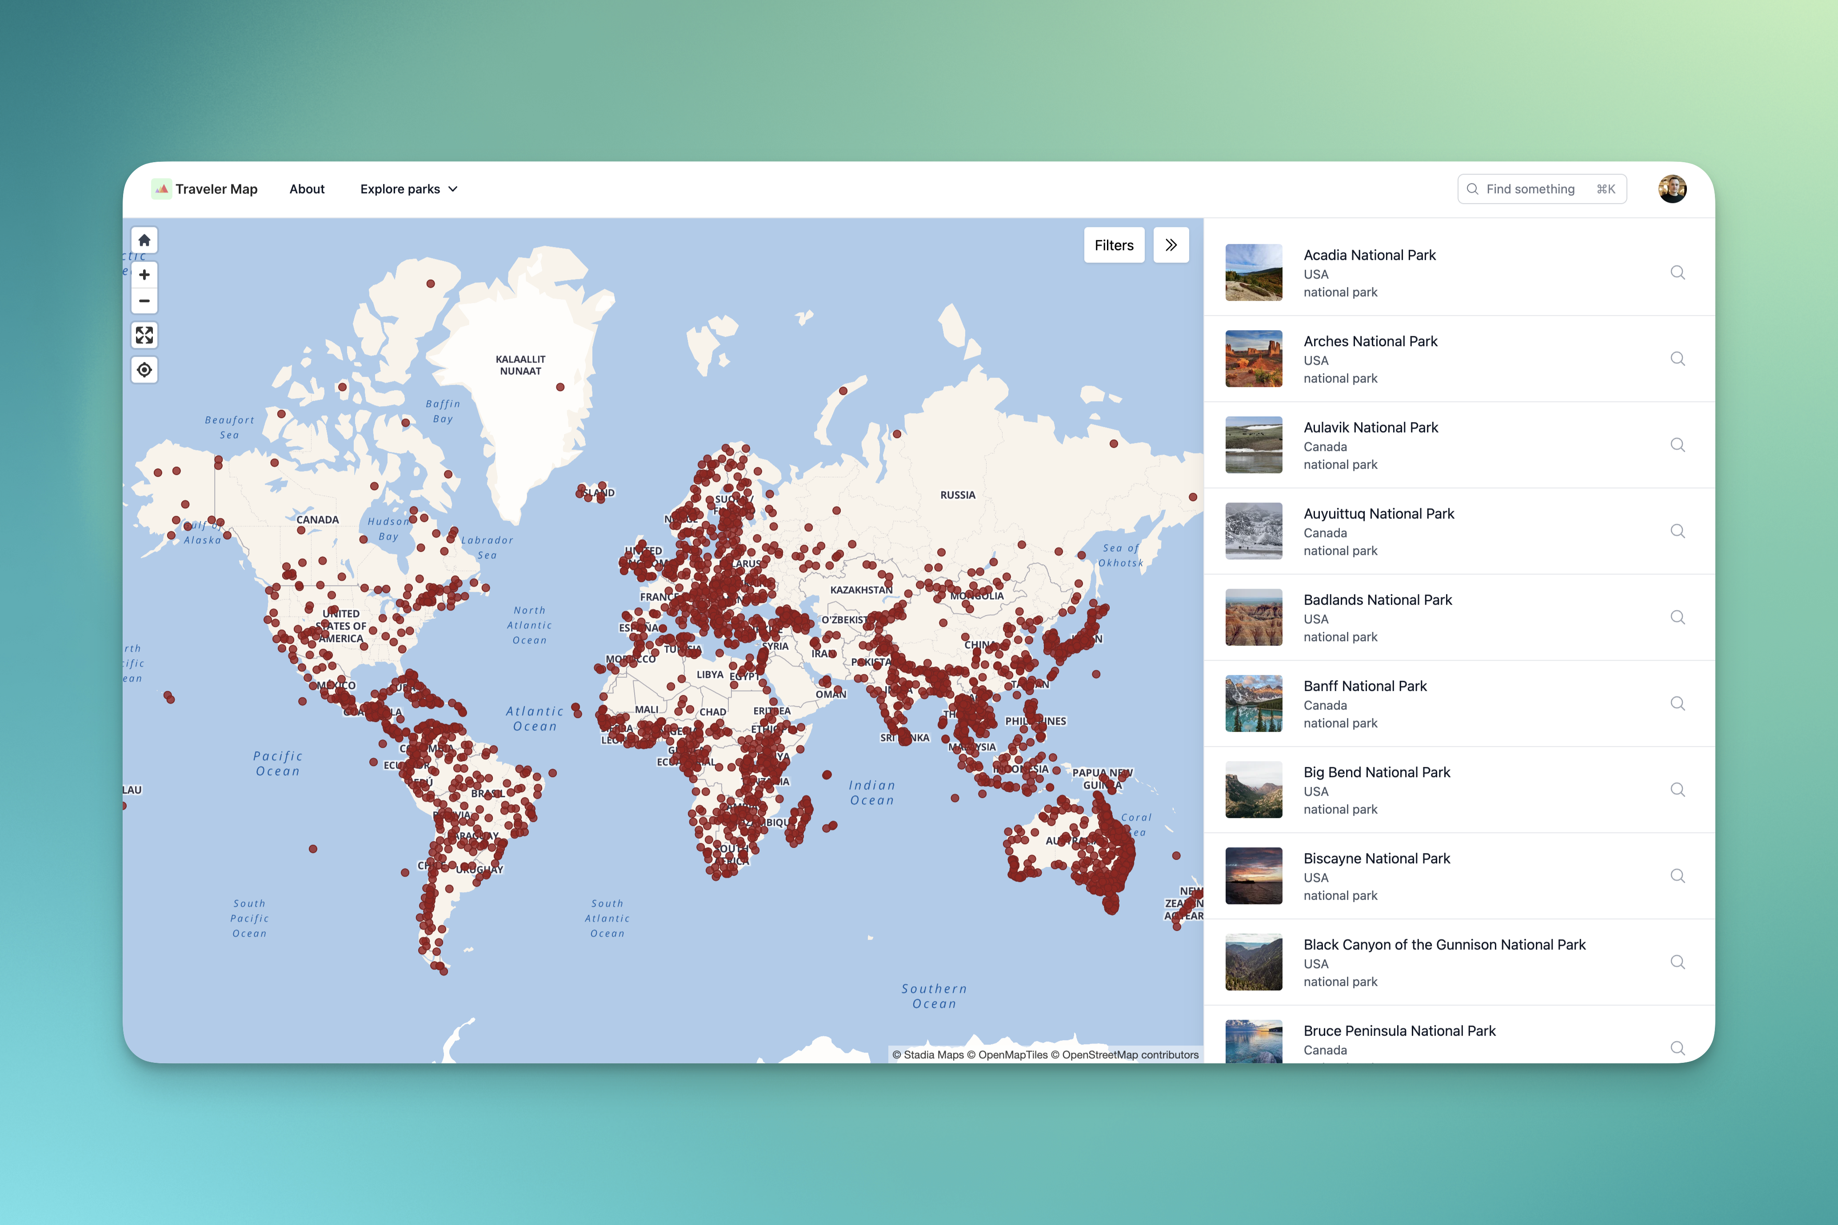This screenshot has height=1225, width=1838.
Task: Click the park marker in Kalaallit Nunaat
Action: [x=560, y=387]
